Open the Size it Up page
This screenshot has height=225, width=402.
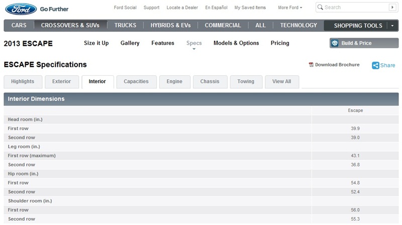(96, 43)
